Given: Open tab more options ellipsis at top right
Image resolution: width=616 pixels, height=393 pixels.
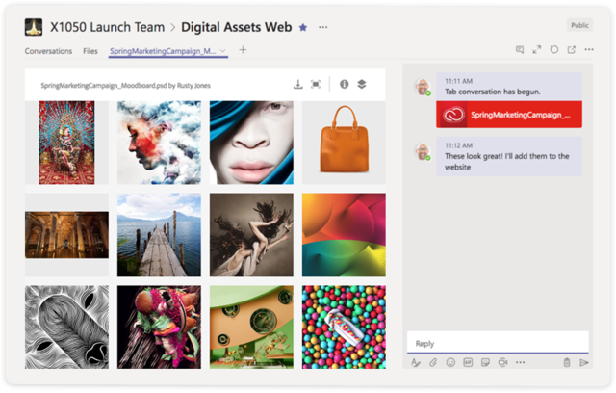Looking at the screenshot, I should pos(589,49).
